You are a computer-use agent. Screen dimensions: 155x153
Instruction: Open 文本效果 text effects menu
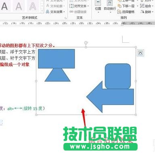tap(55, 12)
